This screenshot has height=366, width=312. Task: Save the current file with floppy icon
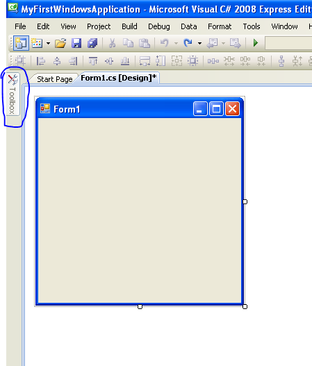[76, 43]
